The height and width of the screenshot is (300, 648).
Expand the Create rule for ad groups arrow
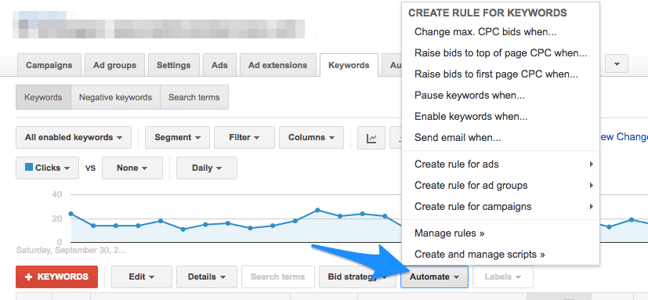592,185
